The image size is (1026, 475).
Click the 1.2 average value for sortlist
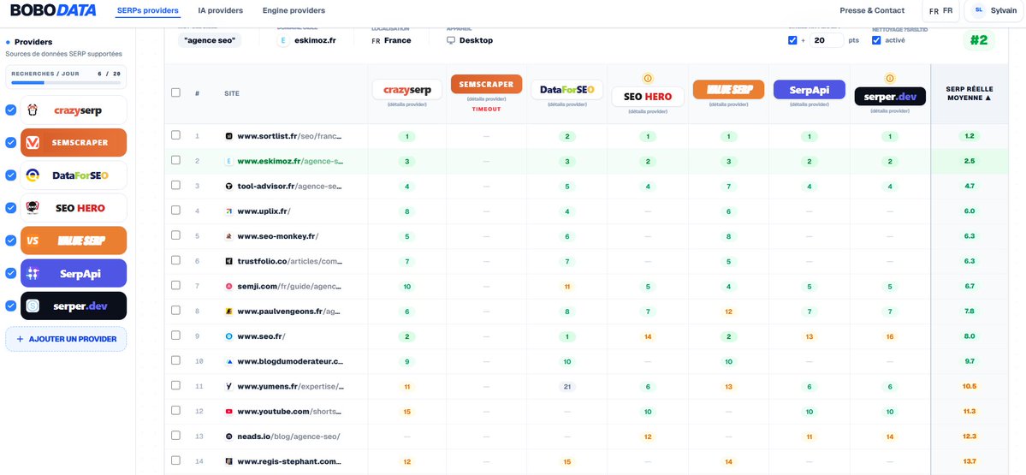click(x=970, y=136)
